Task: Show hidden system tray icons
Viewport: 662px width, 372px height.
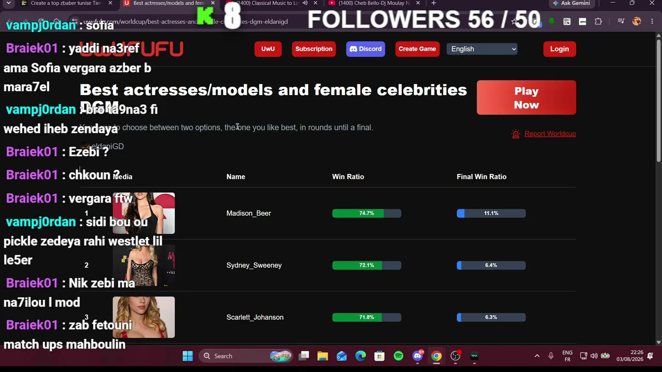Action: (537, 356)
